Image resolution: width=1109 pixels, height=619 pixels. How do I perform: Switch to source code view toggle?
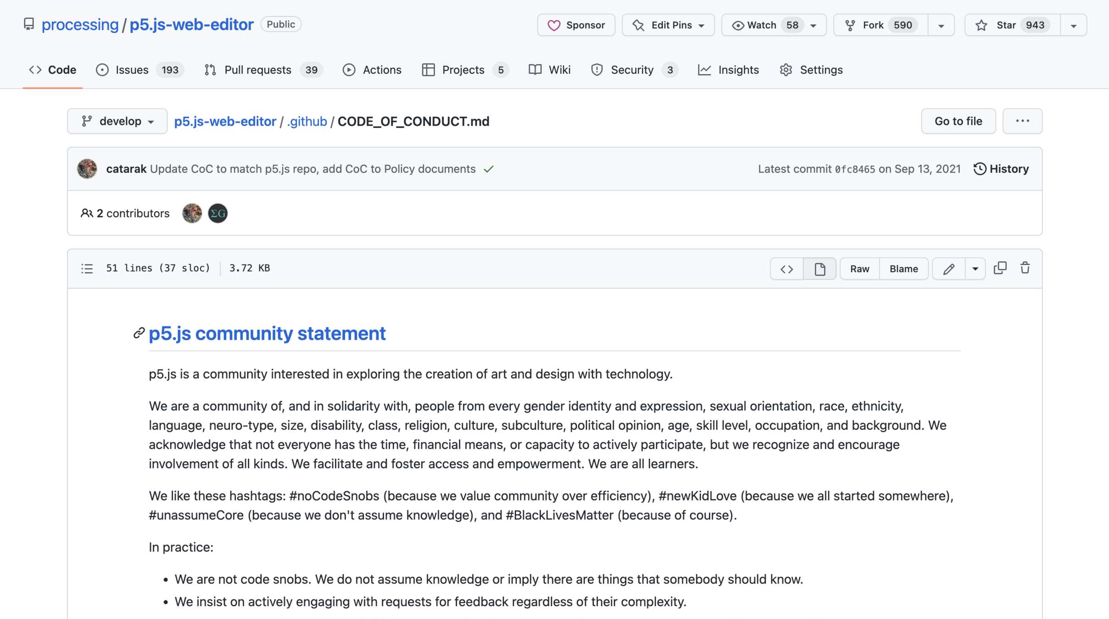(x=787, y=269)
